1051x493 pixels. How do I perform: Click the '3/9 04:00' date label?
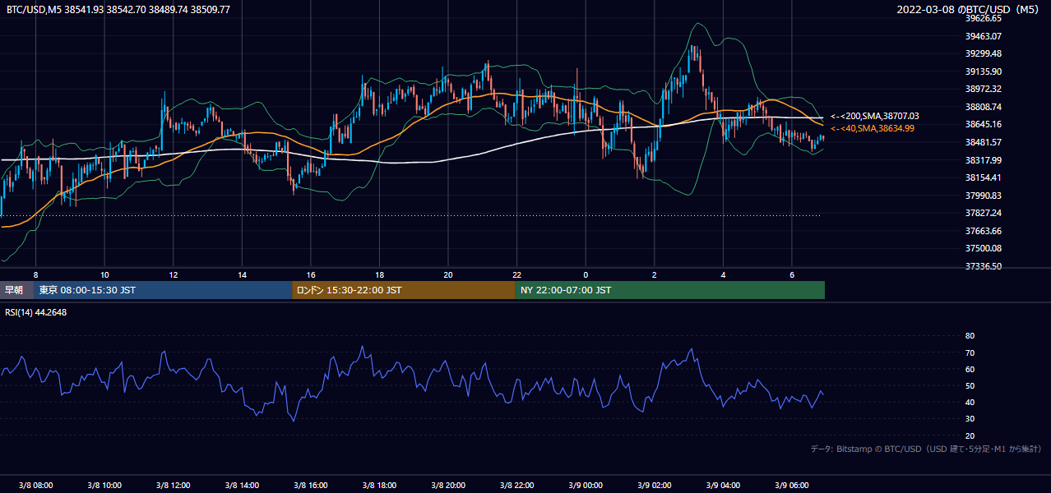click(x=723, y=485)
